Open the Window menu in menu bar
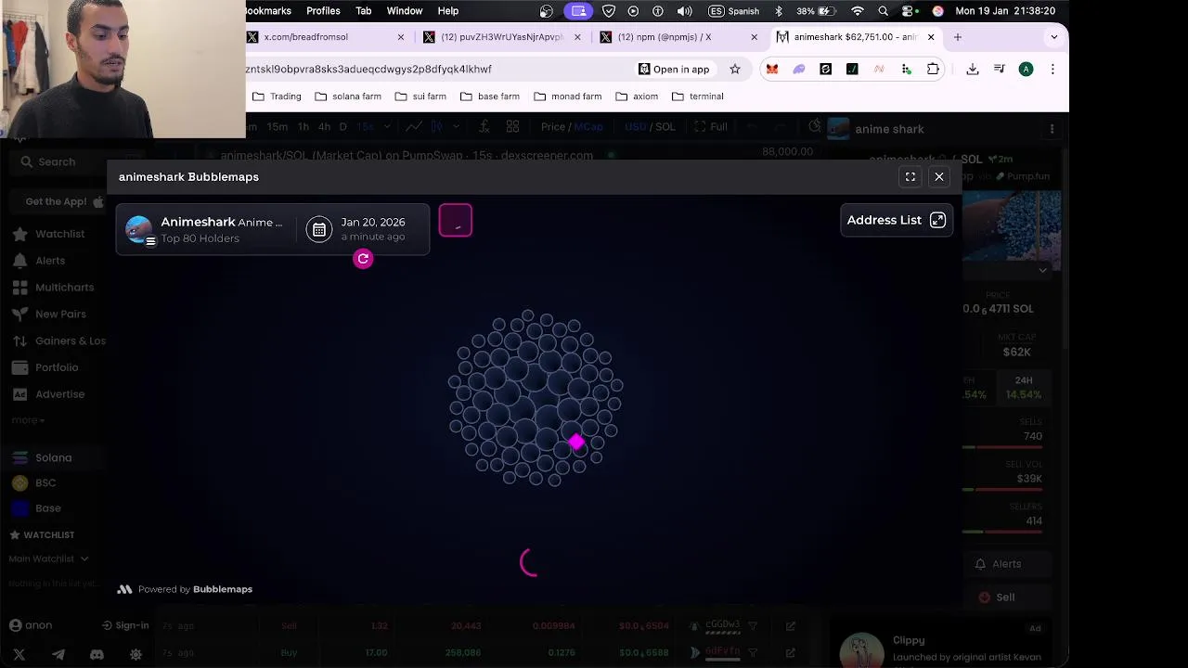 click(405, 11)
